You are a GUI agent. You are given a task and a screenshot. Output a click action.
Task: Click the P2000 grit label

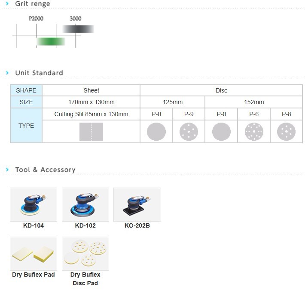click(x=36, y=19)
